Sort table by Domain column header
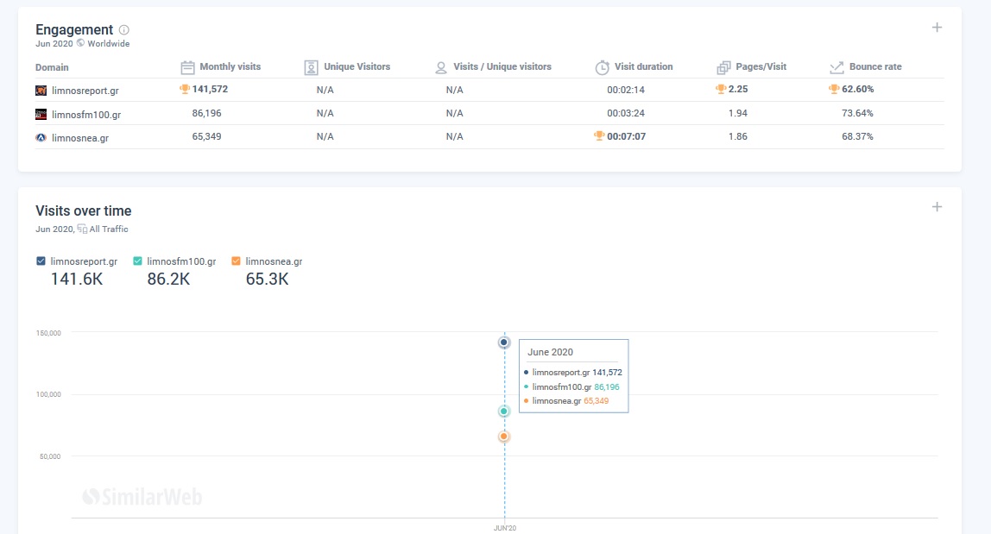Screen dimensions: 991x534 coord(52,67)
